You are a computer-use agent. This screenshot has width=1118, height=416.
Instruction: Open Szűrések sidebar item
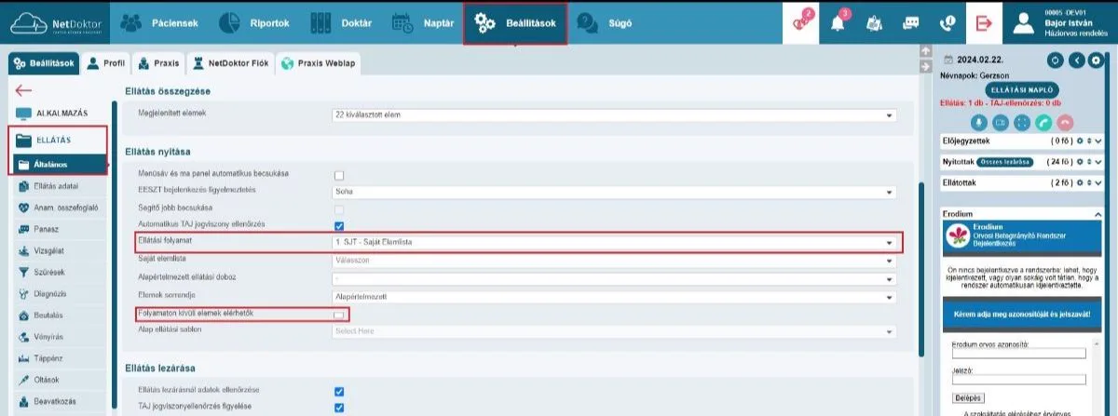60,272
